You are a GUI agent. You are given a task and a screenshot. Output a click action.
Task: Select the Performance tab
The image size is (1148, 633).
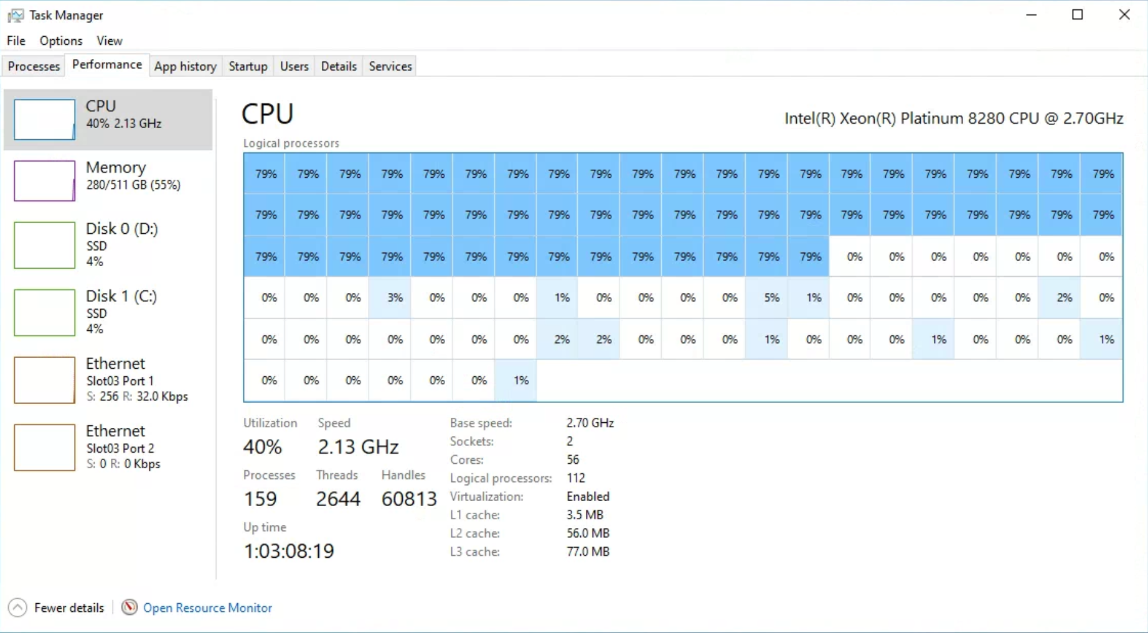pyautogui.click(x=107, y=65)
